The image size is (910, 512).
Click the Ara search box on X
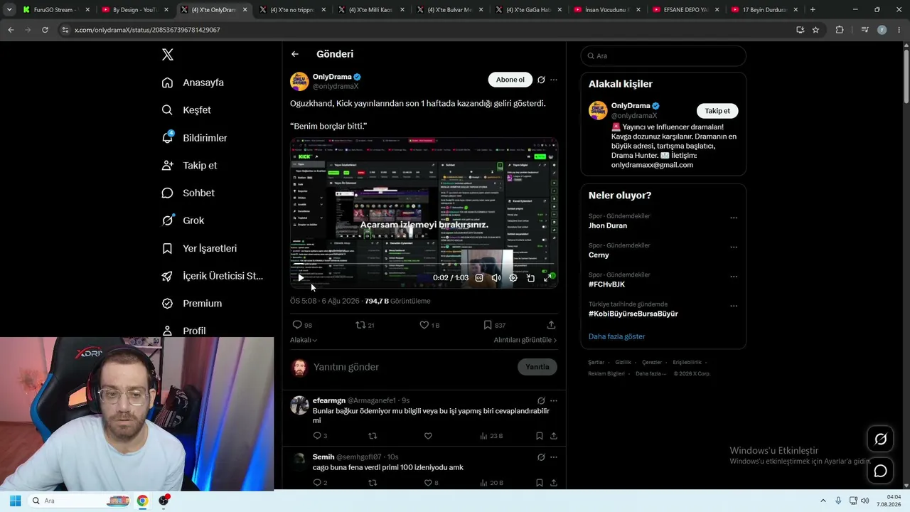click(663, 55)
